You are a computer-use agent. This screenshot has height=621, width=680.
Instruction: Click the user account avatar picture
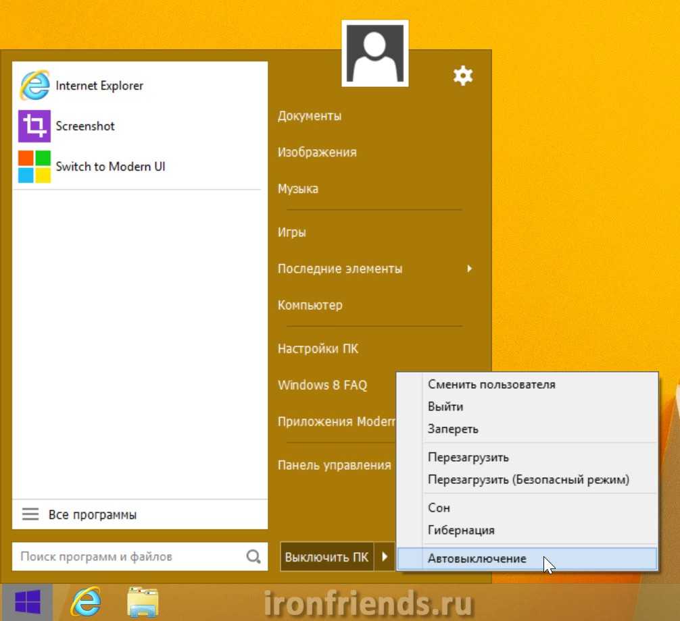(x=374, y=53)
